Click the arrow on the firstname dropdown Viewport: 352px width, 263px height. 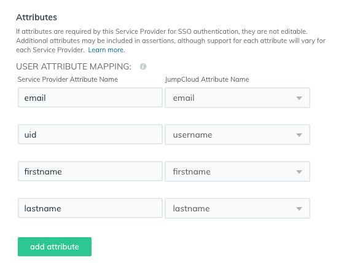(299, 172)
